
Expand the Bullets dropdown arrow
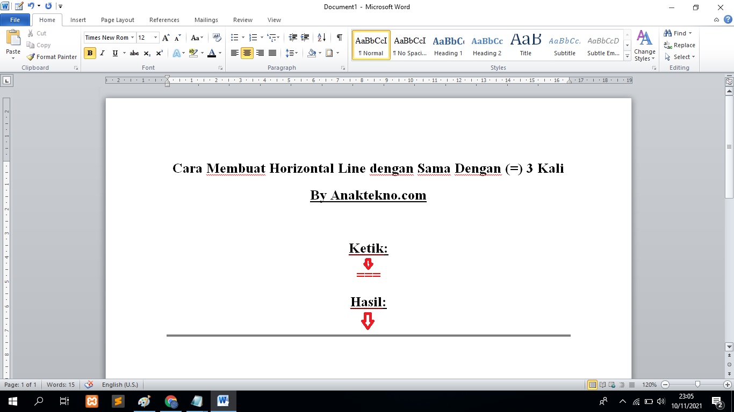(243, 38)
